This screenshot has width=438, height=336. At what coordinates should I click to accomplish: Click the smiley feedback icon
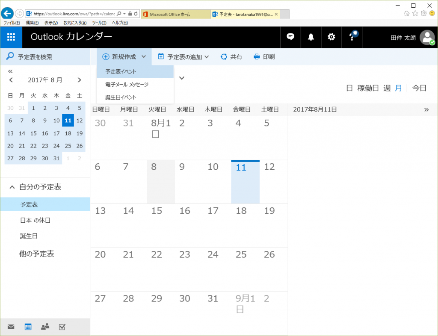pos(432,13)
